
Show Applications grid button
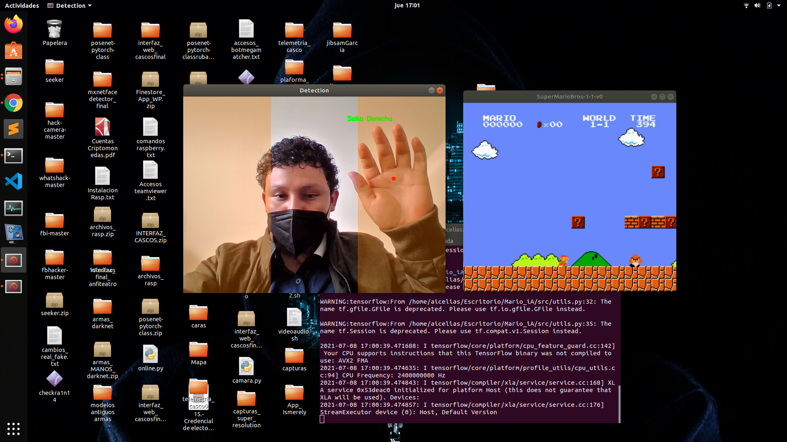point(14,428)
